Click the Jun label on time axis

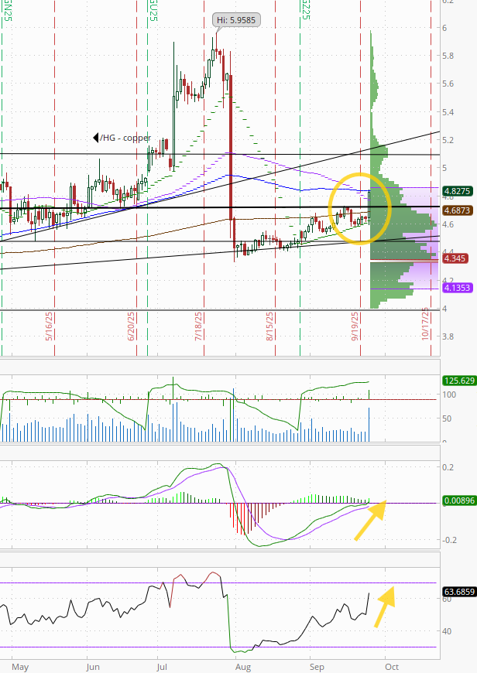(x=93, y=667)
